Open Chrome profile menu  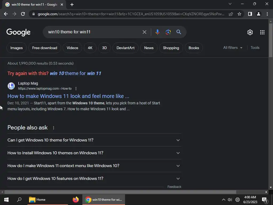(x=259, y=14)
